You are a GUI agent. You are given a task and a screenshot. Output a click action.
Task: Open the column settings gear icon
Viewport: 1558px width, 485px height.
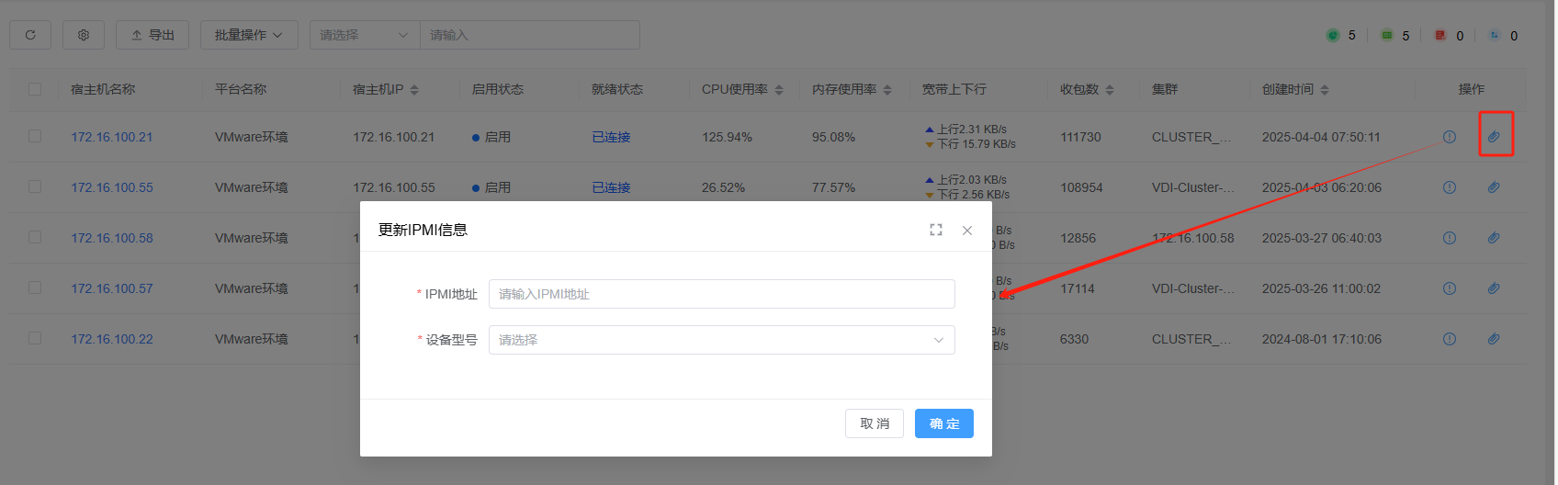click(84, 35)
